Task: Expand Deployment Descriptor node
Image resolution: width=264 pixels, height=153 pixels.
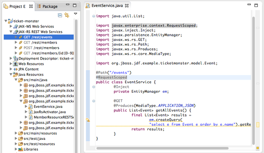Action: pos(11,58)
